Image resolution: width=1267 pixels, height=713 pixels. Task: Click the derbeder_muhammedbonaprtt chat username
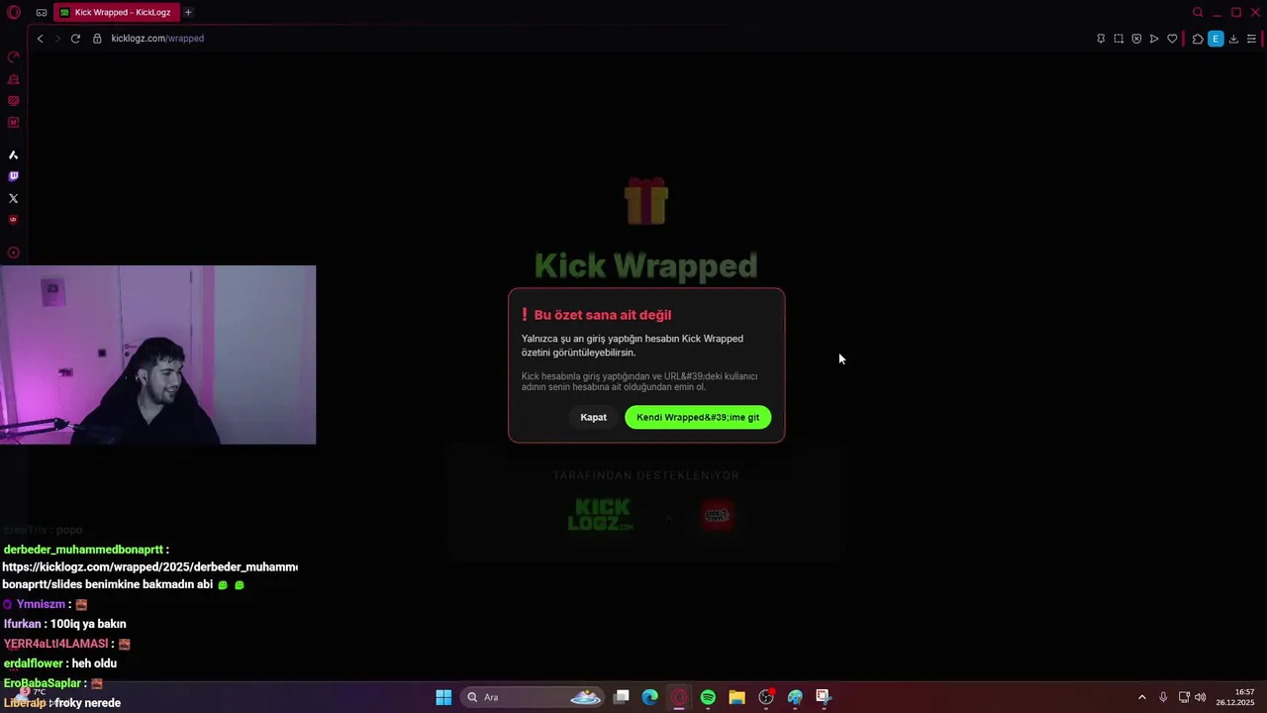(x=83, y=549)
